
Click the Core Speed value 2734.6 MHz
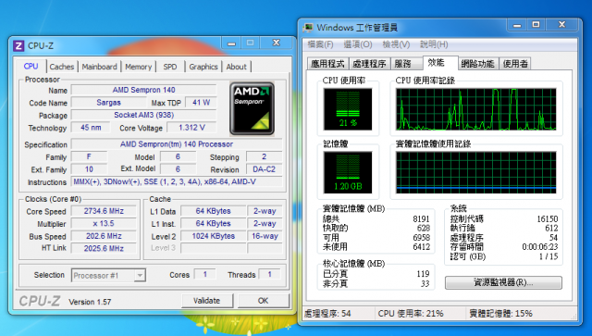tap(104, 211)
